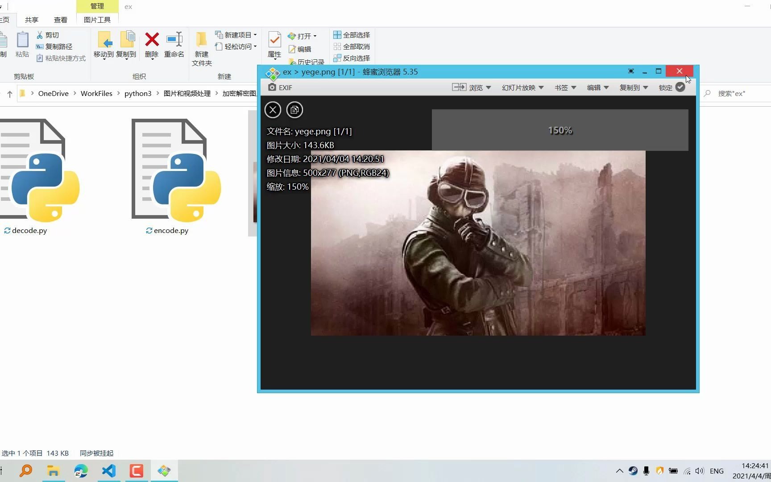Click OneDrive in the address breadcrumb
The image size is (771, 482).
click(54, 93)
